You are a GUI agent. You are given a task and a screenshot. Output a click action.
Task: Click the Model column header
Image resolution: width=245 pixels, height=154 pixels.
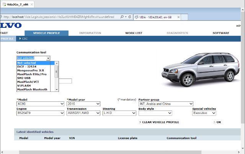tap(24, 138)
